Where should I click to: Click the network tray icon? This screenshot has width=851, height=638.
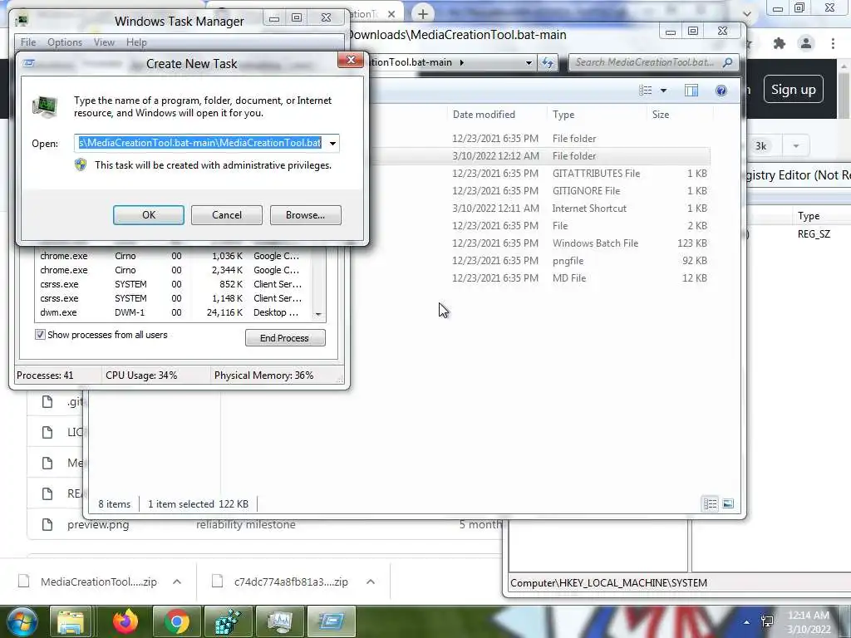pyautogui.click(x=767, y=621)
